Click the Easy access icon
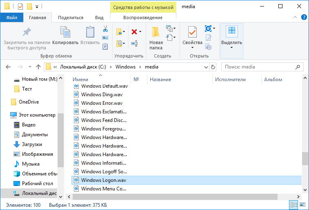The width and height of the screenshot is (309, 210). point(169,38)
